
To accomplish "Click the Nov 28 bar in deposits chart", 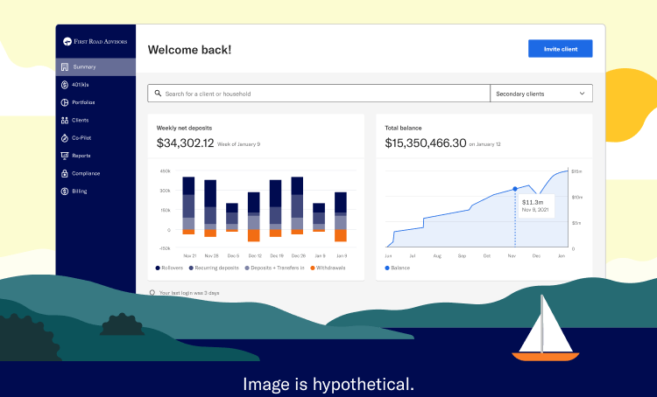I will pyautogui.click(x=210, y=208).
